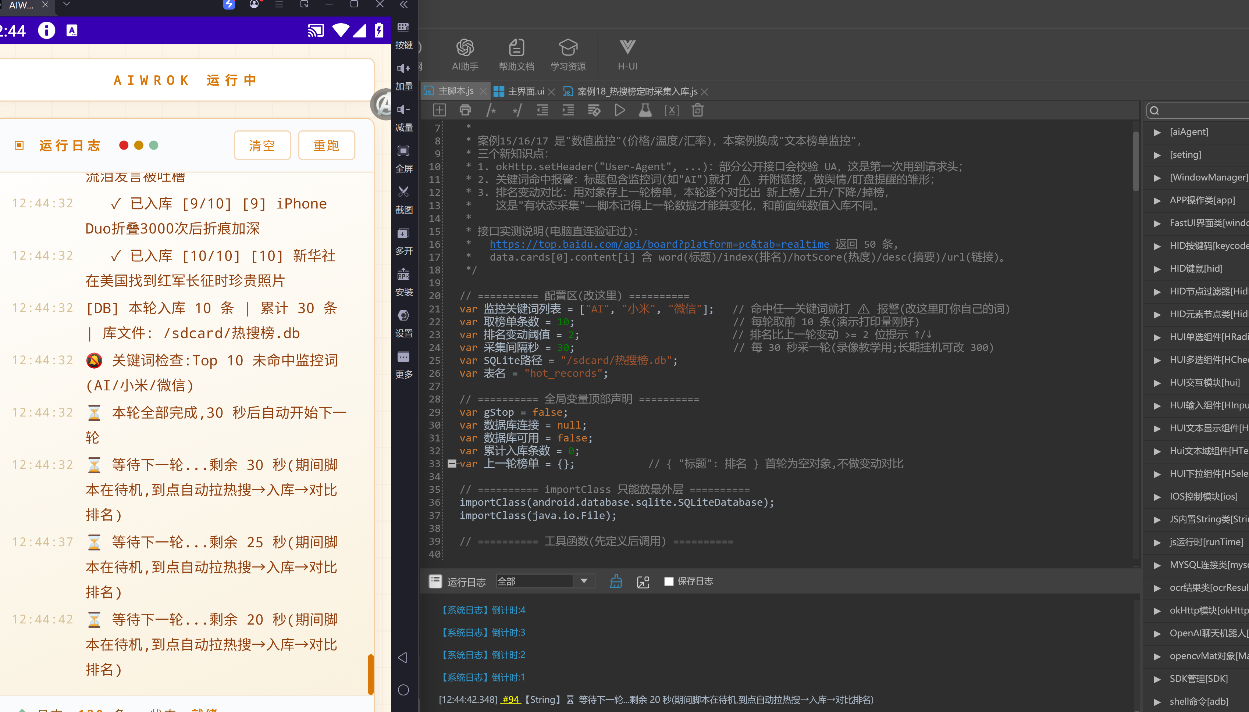Open 学习资源 learning resources
This screenshot has height=712, width=1249.
[567, 55]
